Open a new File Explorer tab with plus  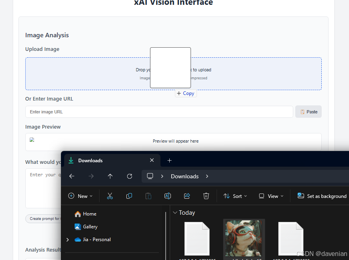(169, 160)
